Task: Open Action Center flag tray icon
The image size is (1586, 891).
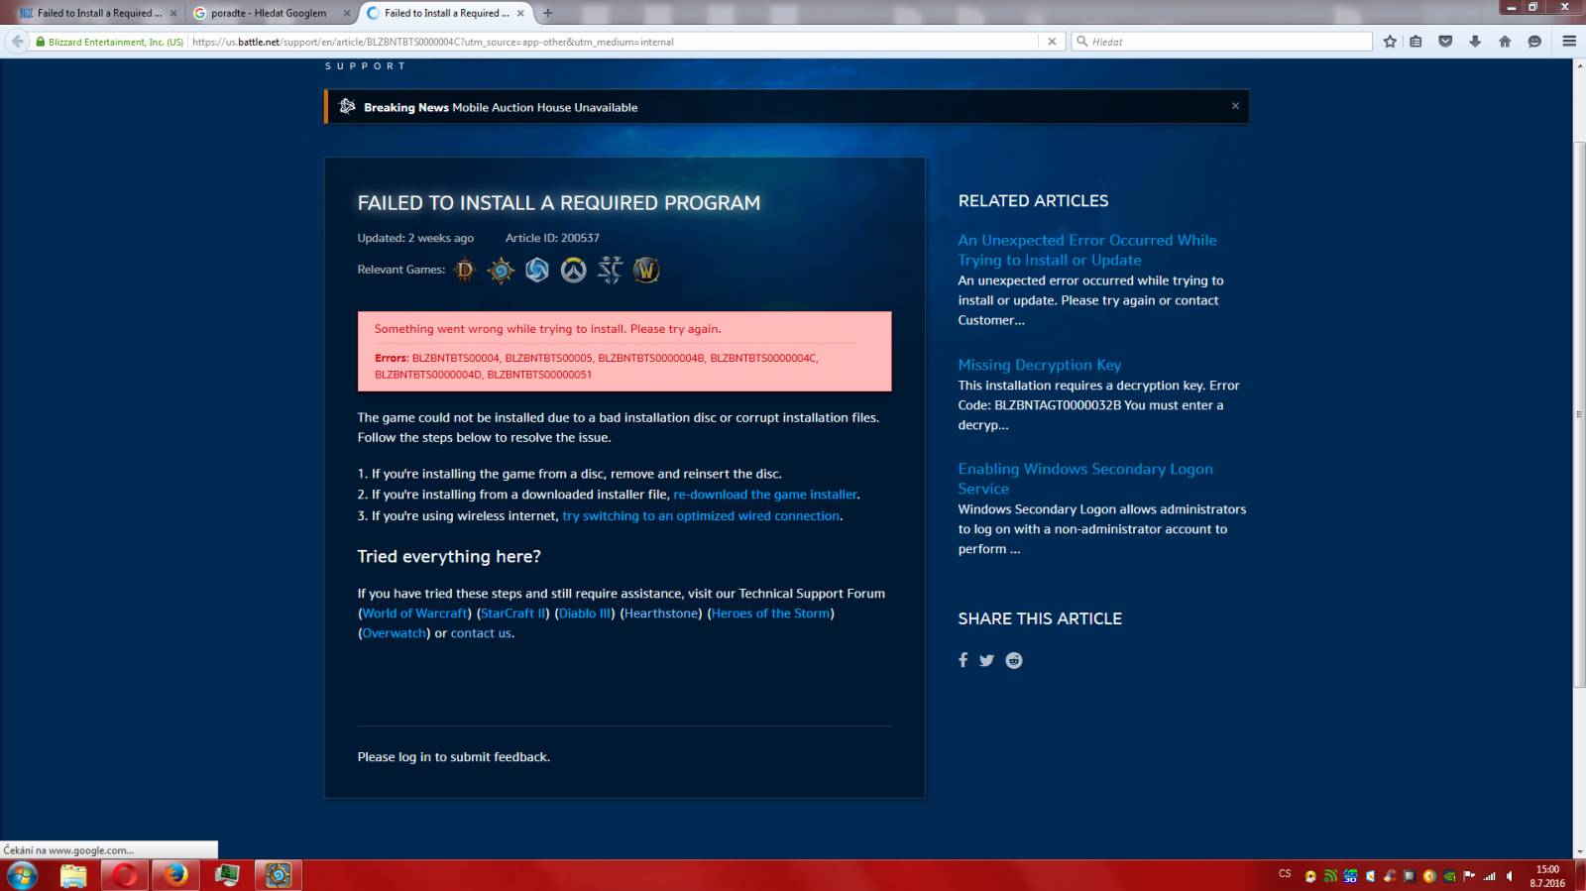Action: pos(1468,876)
